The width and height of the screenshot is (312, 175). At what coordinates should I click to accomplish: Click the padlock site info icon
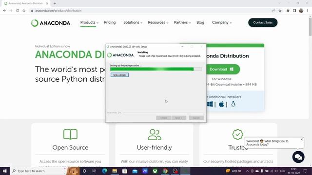(x=32, y=11)
